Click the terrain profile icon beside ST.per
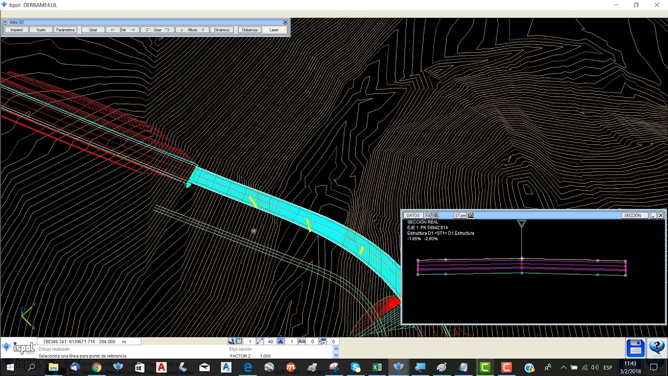668x376 pixels. point(471,215)
